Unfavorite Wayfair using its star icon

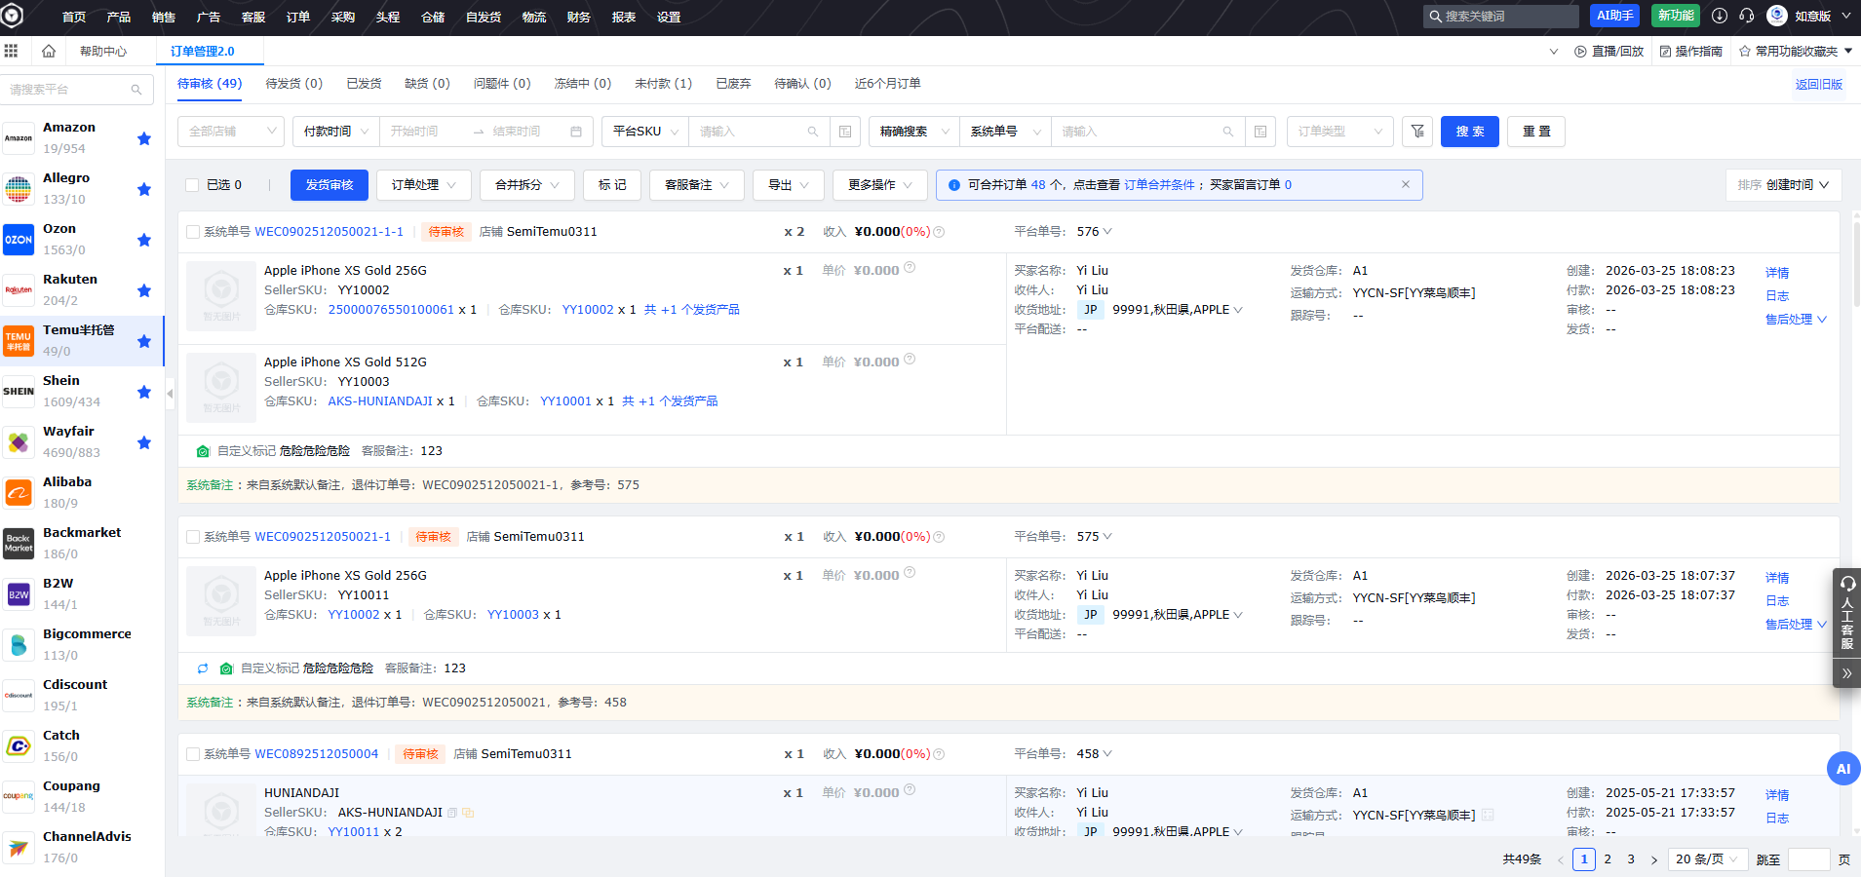[144, 442]
